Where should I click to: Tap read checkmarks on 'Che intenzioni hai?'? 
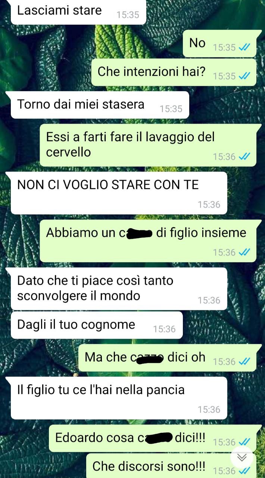coord(244,76)
